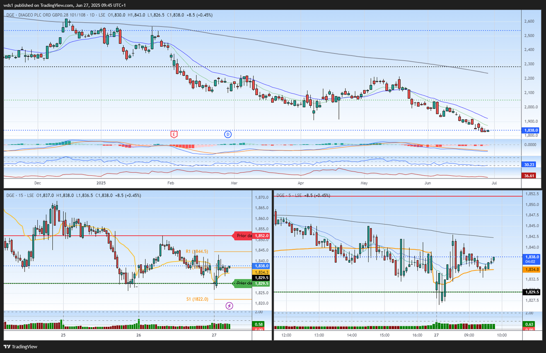The height and width of the screenshot is (353, 546).
Task: Click the orange 1,834.8 price label
Action: click(x=531, y=269)
